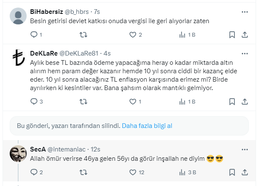Viewport: 259px width, 186px height.
Task: Repost BiHabersiz's post
Action: click(x=84, y=35)
